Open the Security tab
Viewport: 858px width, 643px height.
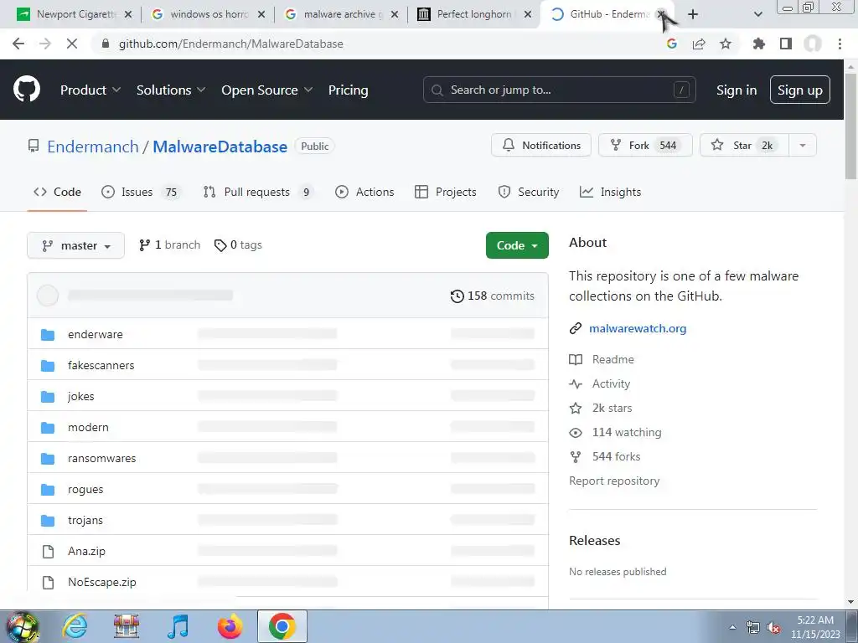[529, 192]
